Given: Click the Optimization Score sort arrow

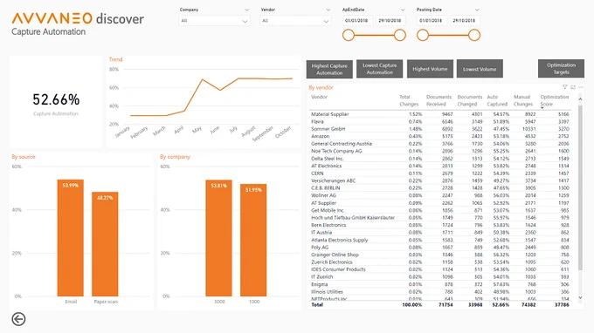Looking at the screenshot, I should coord(542,108).
